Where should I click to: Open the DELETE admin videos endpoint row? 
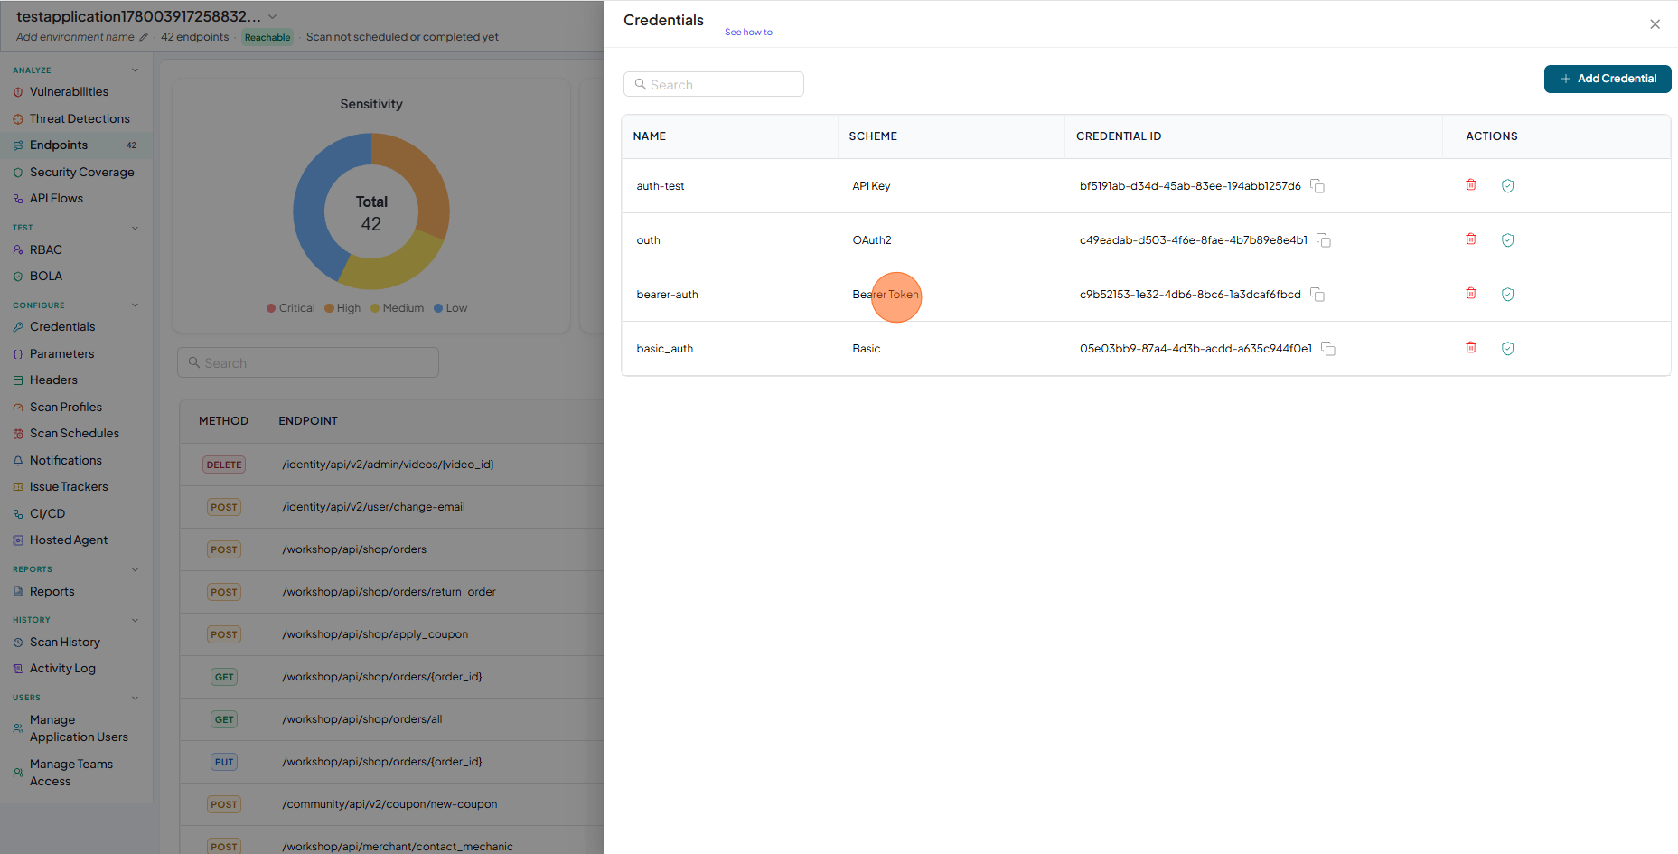pos(391,465)
